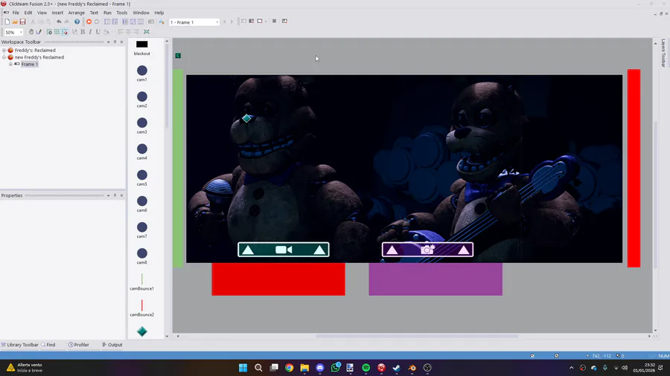The image size is (670, 376).
Task: Open grid setup icon with gear
Action: [x=49, y=32]
